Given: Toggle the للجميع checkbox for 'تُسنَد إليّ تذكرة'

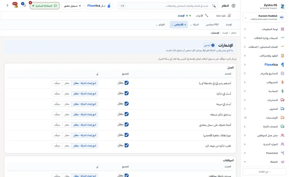Looking at the screenshot, I should [126, 93].
